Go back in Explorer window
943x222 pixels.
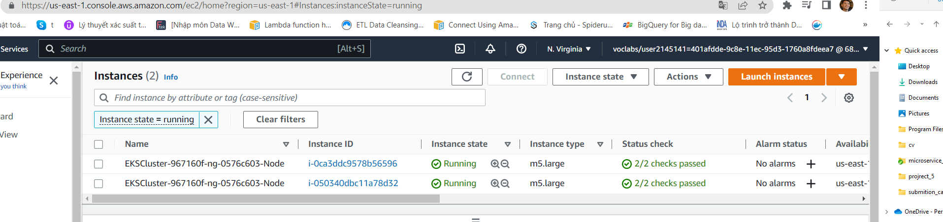889,24
